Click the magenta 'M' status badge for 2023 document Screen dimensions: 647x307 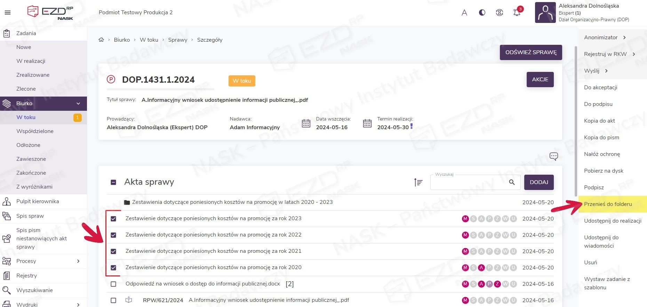coord(465,219)
